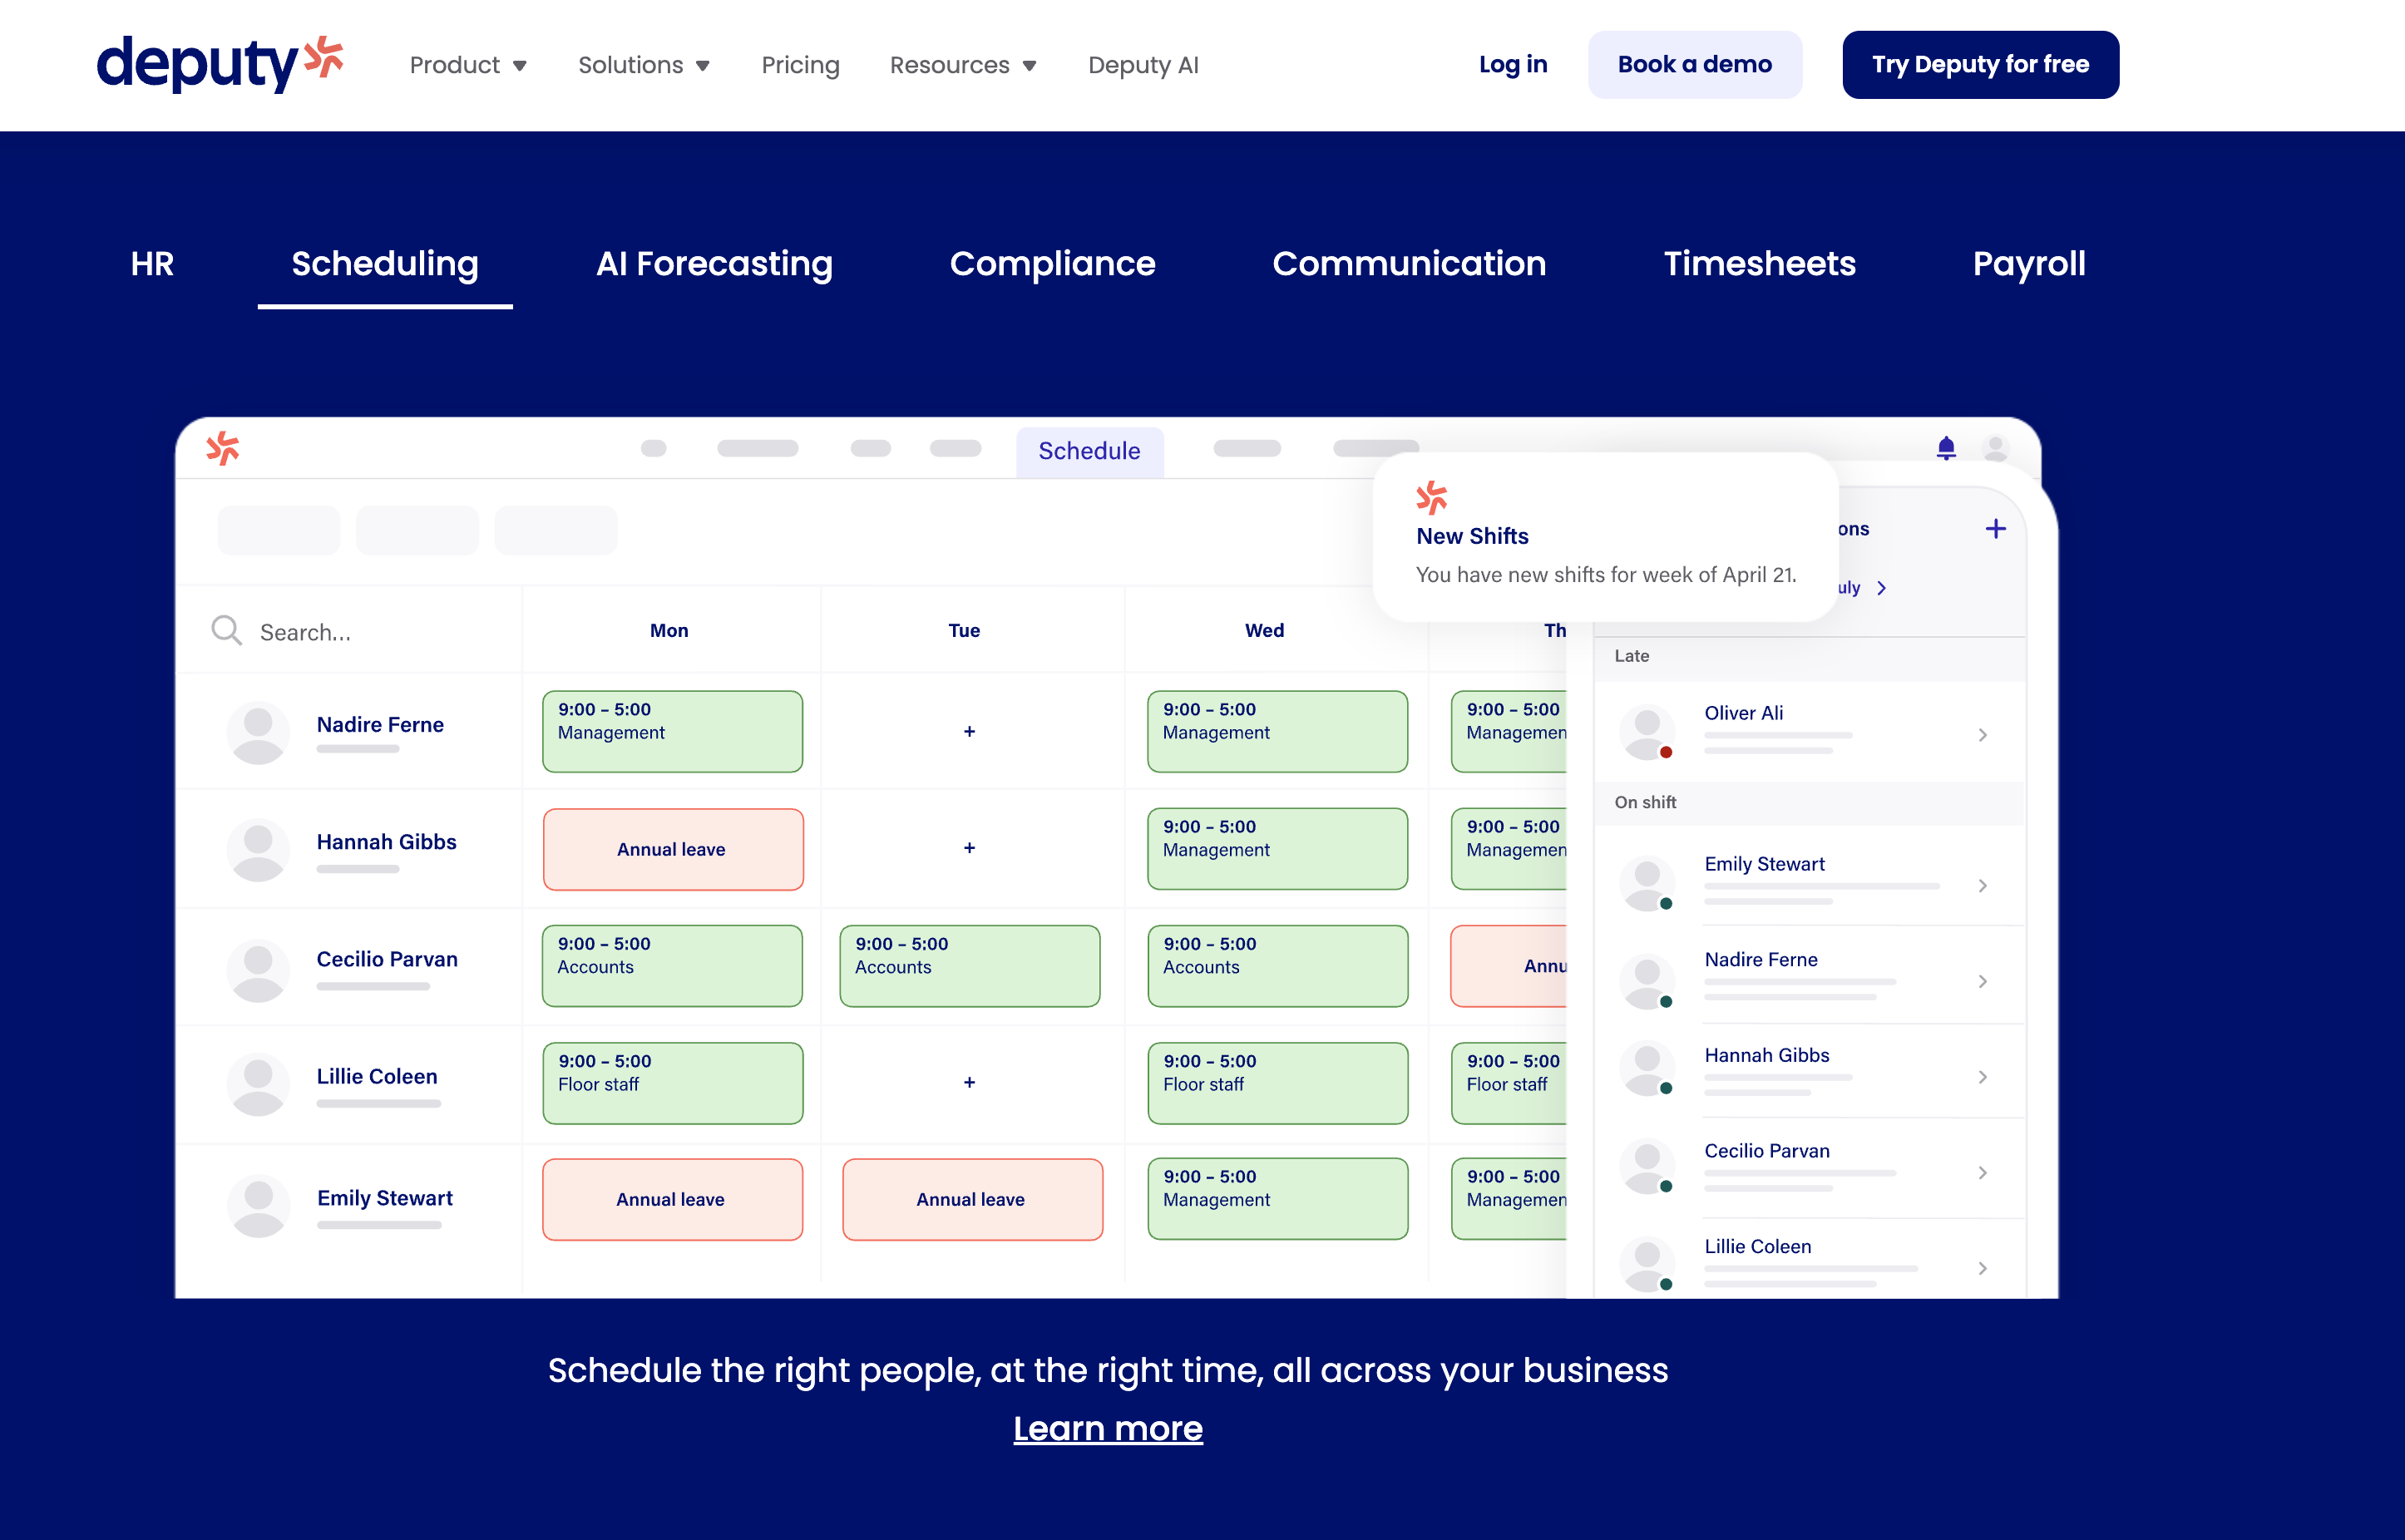Expand Cecilio Parvan's row chevron in On shift
The height and width of the screenshot is (1540, 2405).
click(x=1982, y=1173)
